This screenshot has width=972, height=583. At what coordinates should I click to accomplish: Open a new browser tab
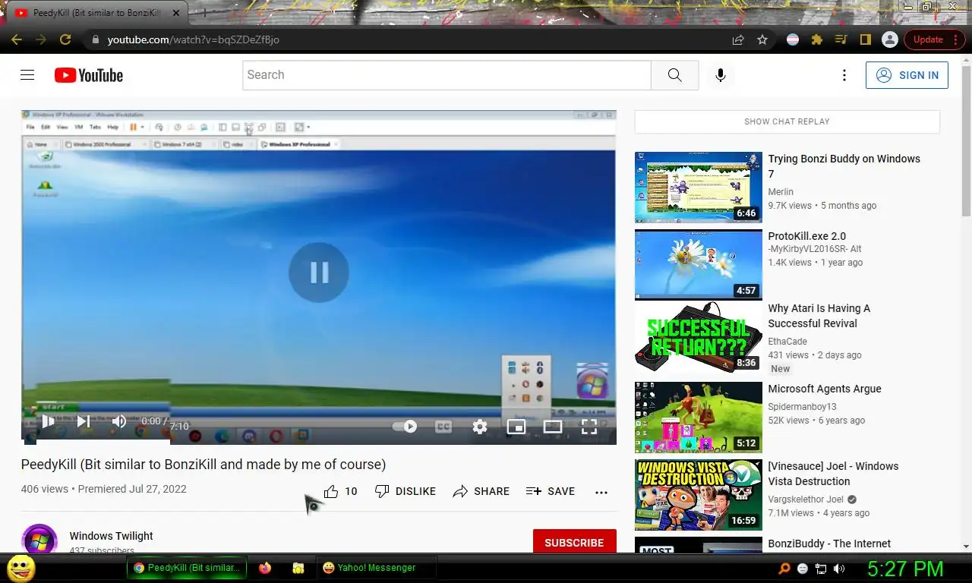(204, 13)
